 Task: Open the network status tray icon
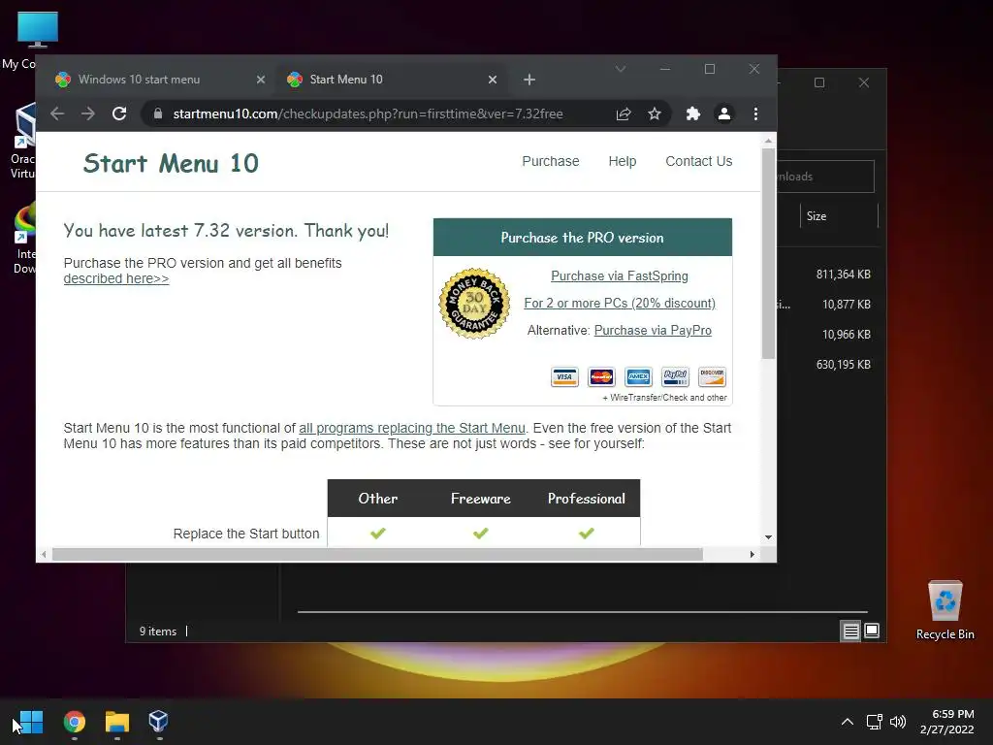(x=875, y=722)
